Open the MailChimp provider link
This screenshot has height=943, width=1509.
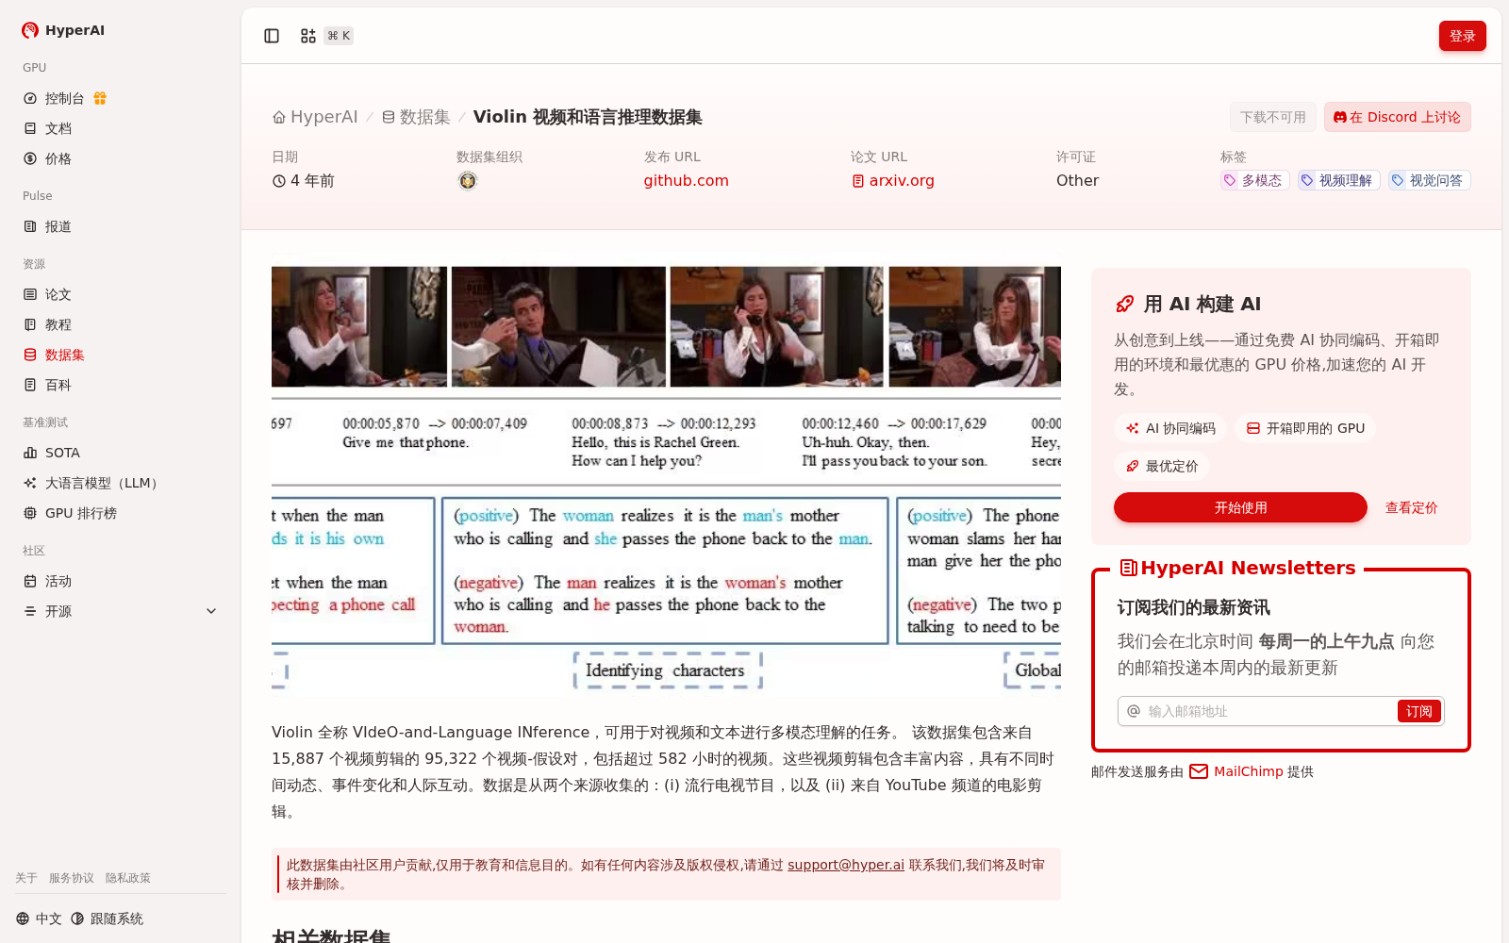tap(1235, 771)
